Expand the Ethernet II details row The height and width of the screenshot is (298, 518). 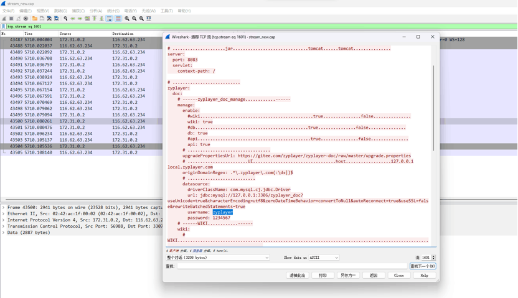(x=3, y=214)
